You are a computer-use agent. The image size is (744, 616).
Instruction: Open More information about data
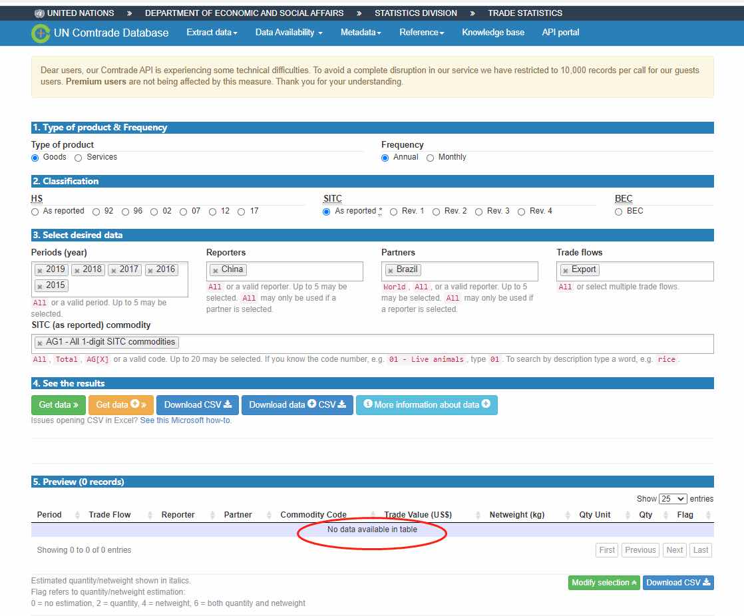(x=427, y=405)
